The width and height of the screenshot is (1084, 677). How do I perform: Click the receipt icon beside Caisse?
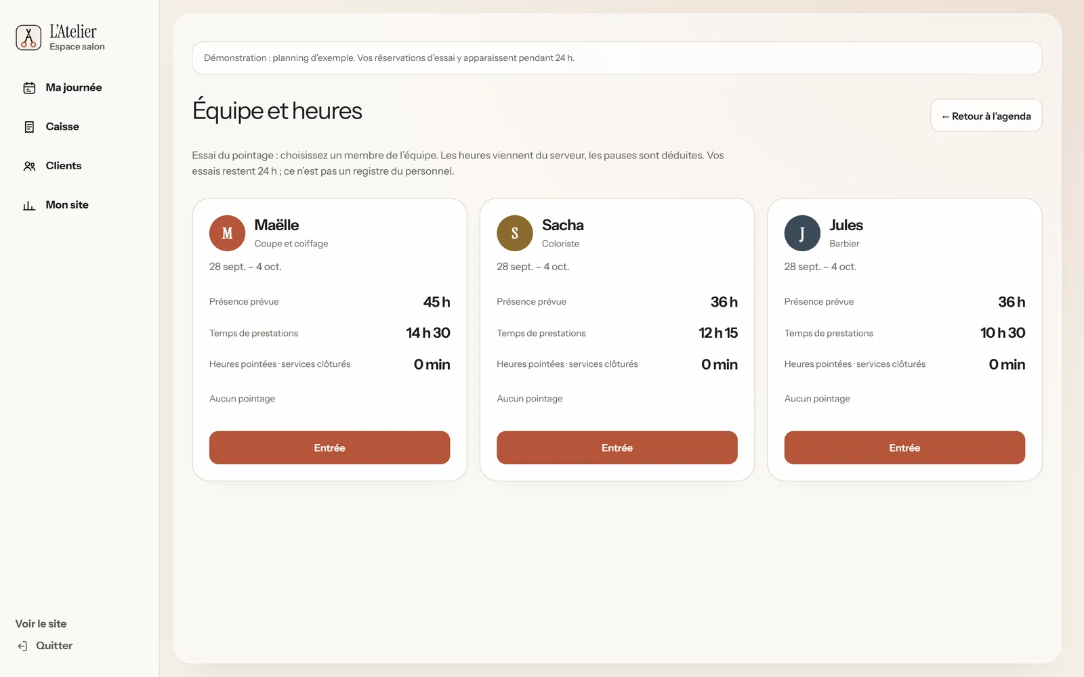point(29,127)
